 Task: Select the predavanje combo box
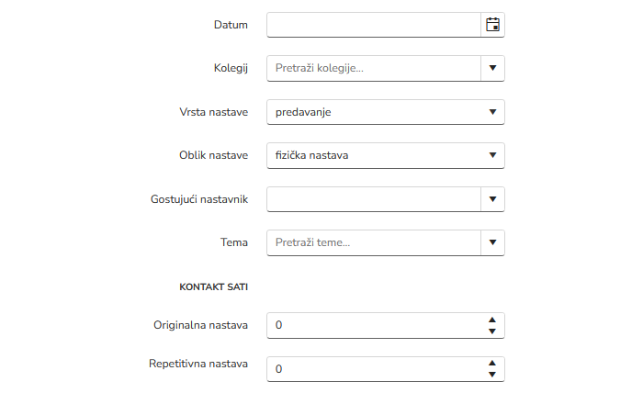[373, 112]
